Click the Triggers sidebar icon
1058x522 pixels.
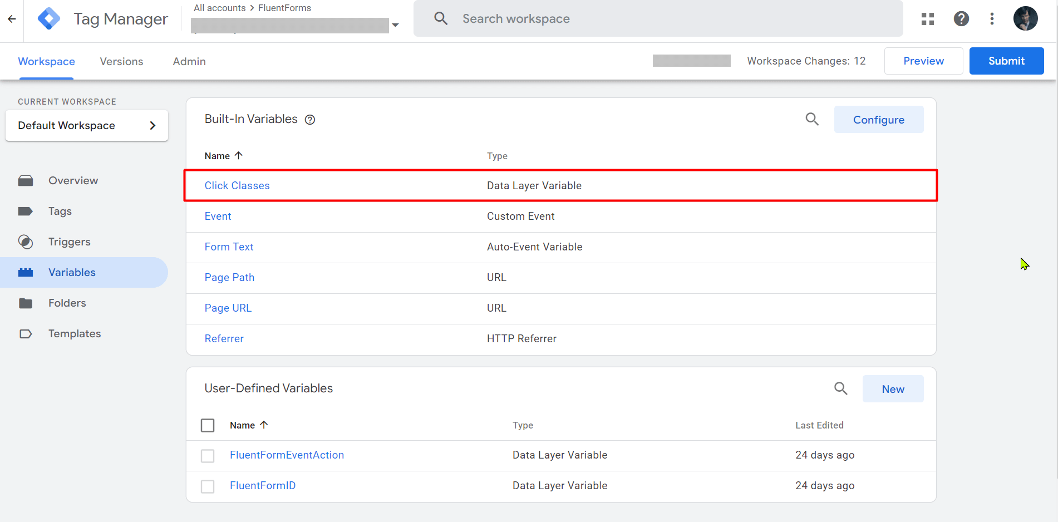(x=26, y=242)
